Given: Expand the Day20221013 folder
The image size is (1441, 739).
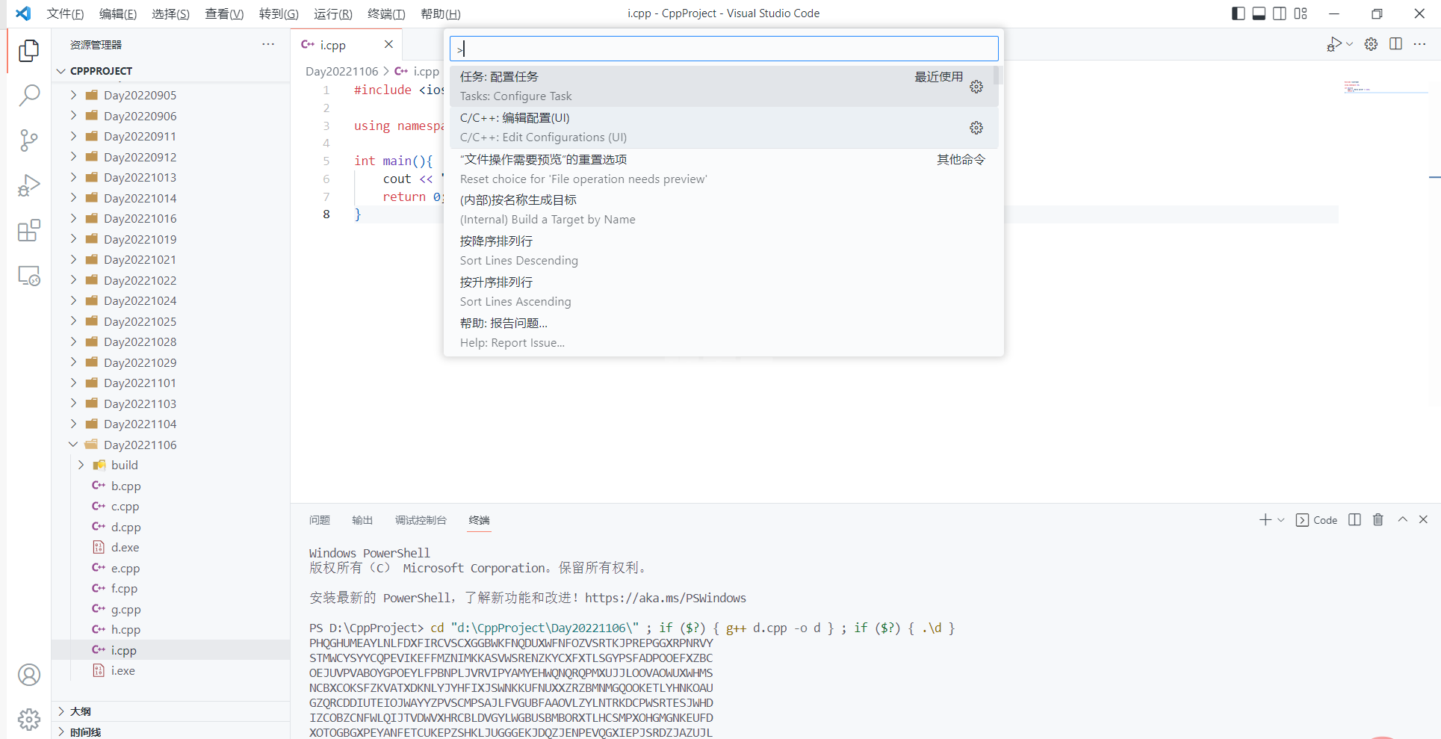Looking at the screenshot, I should pos(73,177).
